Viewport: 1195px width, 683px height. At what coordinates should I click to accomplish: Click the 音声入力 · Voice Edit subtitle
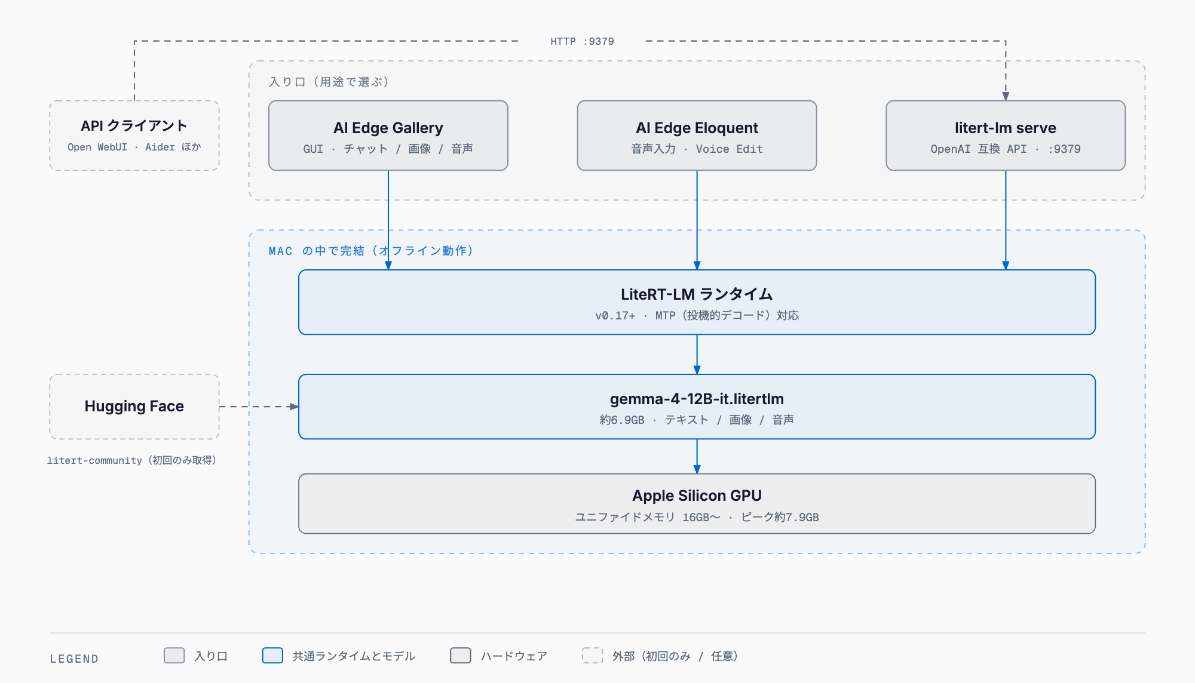697,149
